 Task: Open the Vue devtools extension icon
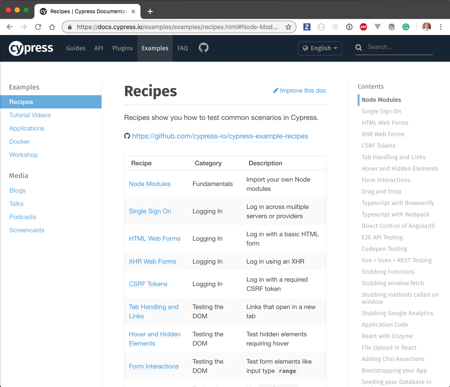377,27
